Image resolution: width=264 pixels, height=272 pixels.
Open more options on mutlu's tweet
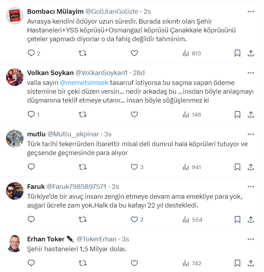251,134
